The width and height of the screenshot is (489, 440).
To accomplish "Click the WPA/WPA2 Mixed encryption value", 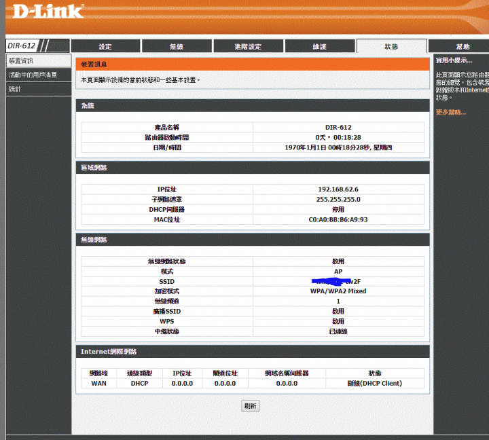I will coord(338,291).
